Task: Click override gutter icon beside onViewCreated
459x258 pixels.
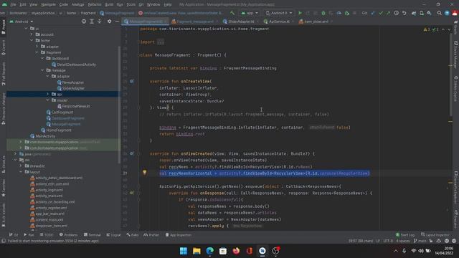Action: [132, 153]
